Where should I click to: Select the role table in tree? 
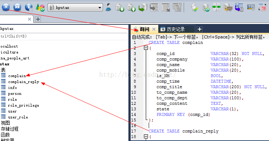[12, 100]
